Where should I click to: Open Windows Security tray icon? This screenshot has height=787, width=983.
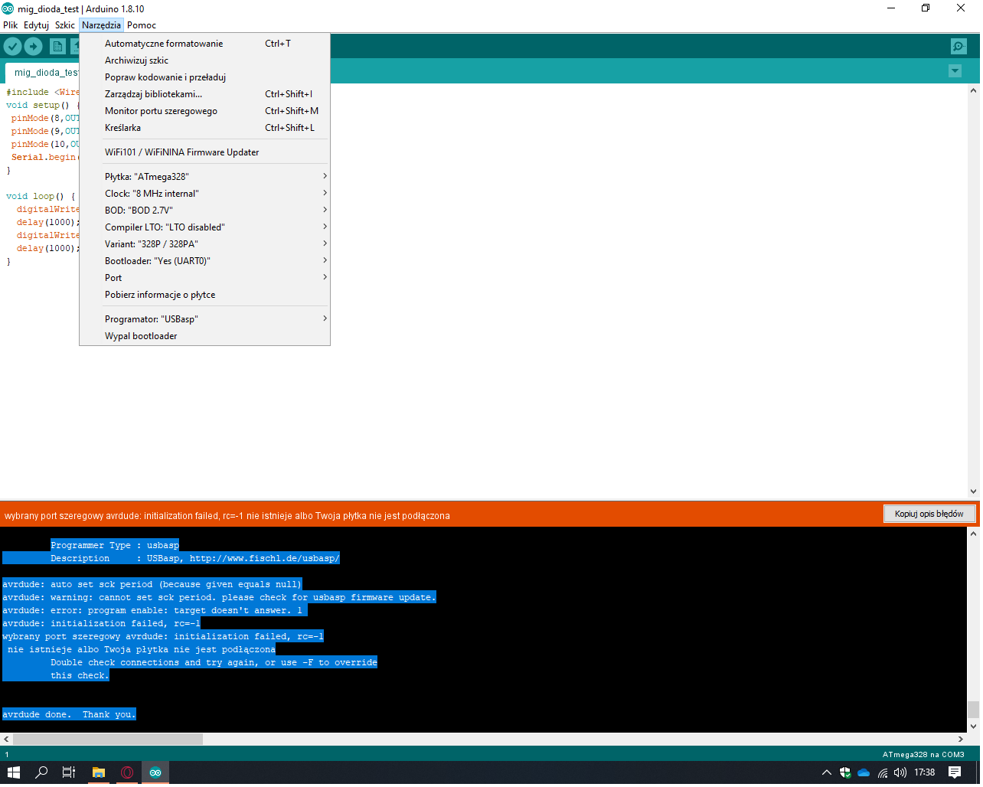[x=845, y=773]
